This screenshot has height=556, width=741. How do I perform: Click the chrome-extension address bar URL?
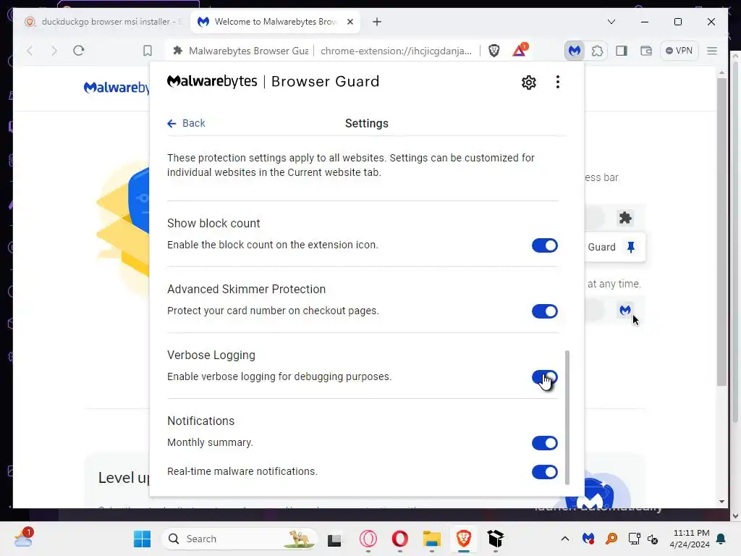[x=396, y=51]
